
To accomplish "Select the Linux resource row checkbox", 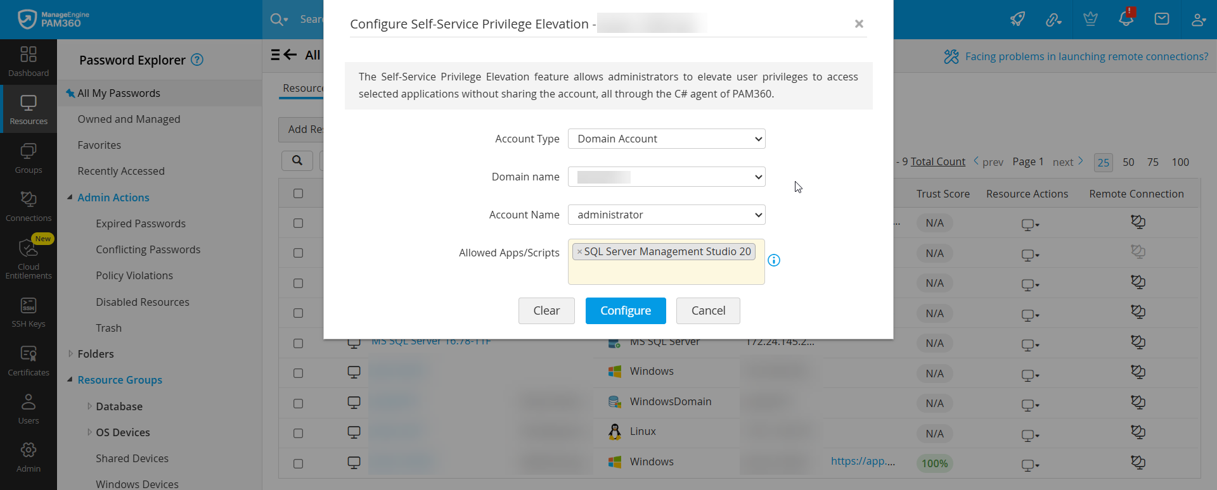I will [x=298, y=434].
